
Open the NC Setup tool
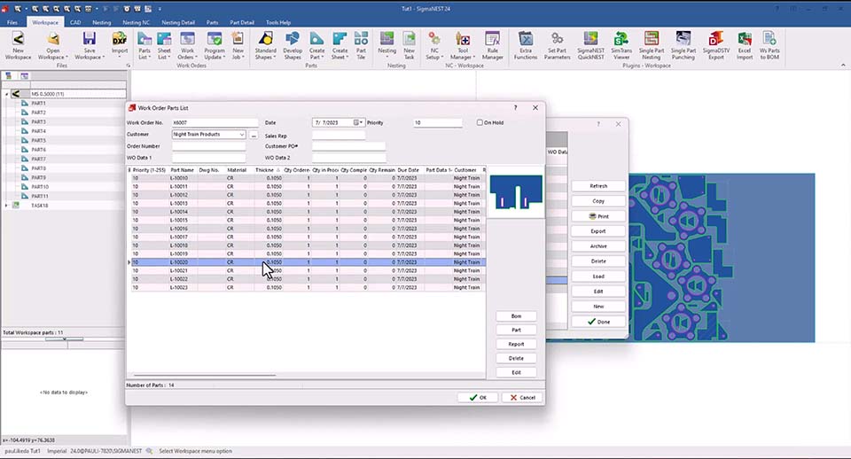tap(434, 45)
